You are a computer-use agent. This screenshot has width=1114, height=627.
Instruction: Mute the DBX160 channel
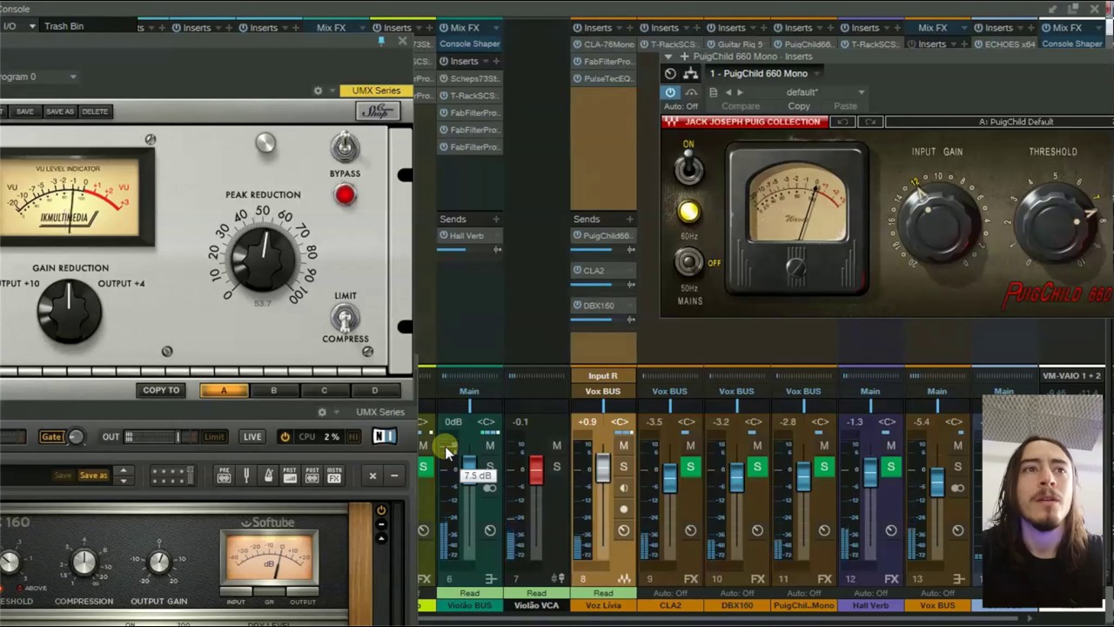point(757,446)
